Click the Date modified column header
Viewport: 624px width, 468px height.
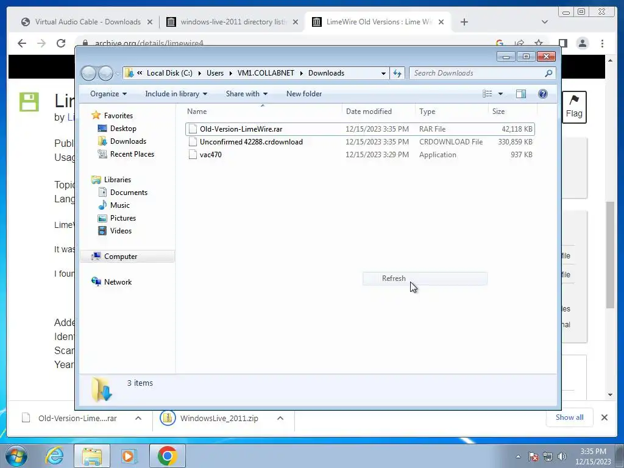378,112
